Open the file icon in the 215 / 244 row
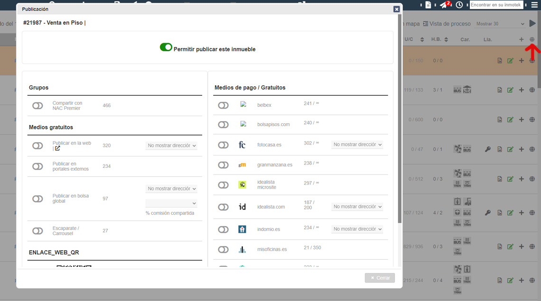Screen dimensions: 541x301 [x=500, y=280]
